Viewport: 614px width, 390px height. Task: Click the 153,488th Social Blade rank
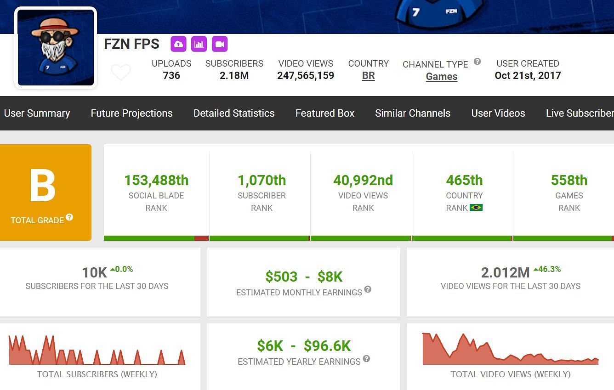156,180
